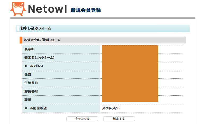Select the メール配信希望 row label
The image size is (198, 124).
(35, 108)
